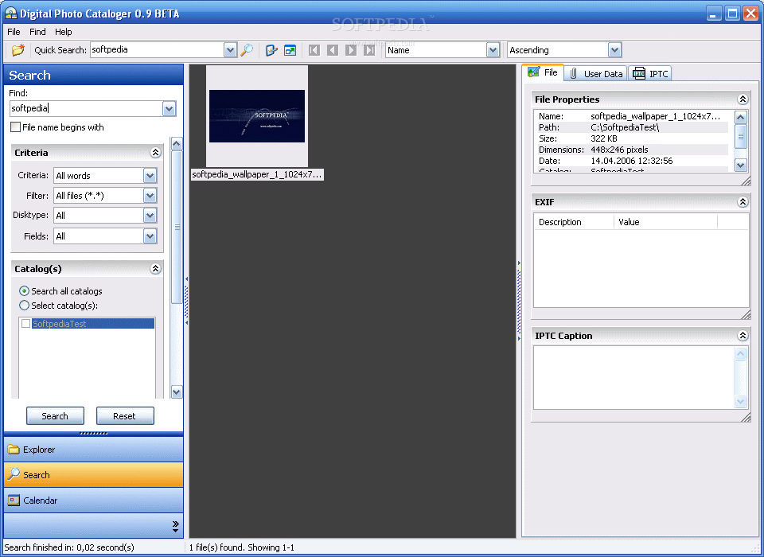This screenshot has width=764, height=557.
Task: Click inside the Quick Search field
Action: pyautogui.click(x=157, y=49)
